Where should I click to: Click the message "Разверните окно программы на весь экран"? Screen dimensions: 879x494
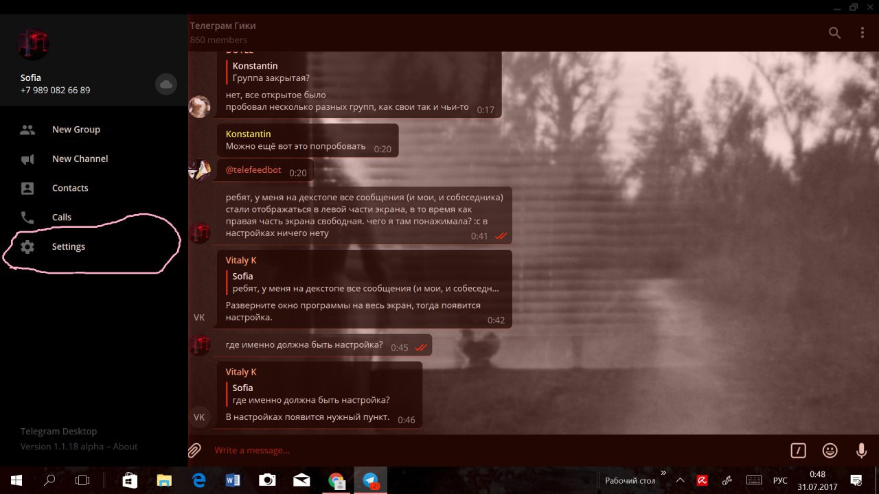[x=353, y=311]
